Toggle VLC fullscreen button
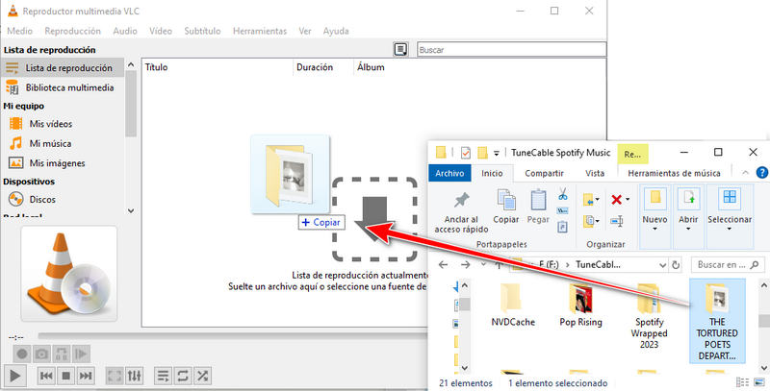The height and width of the screenshot is (391, 770). pos(115,376)
